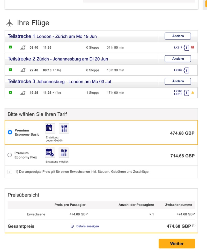Click yellow warning triangle beside LX283
Viewport: 207px width, 250px height.
[x=193, y=93]
